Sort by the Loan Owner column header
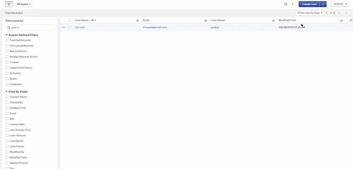Image resolution: width=353 pixels, height=169 pixels. tap(218, 20)
